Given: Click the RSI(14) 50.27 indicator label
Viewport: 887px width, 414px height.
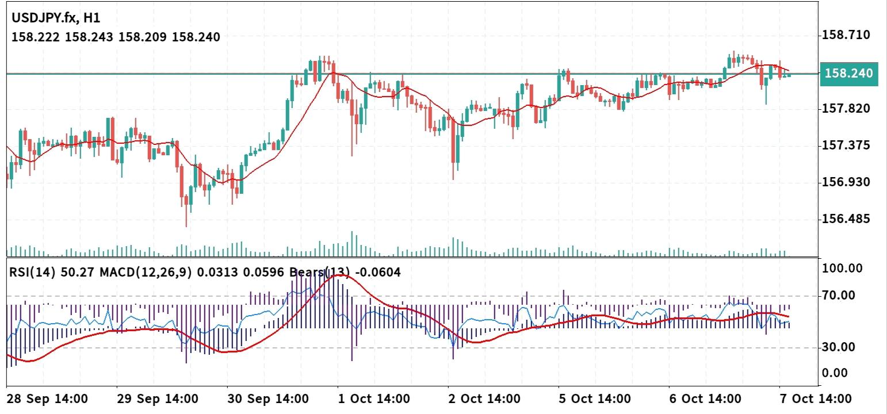Looking at the screenshot, I should coord(52,272).
